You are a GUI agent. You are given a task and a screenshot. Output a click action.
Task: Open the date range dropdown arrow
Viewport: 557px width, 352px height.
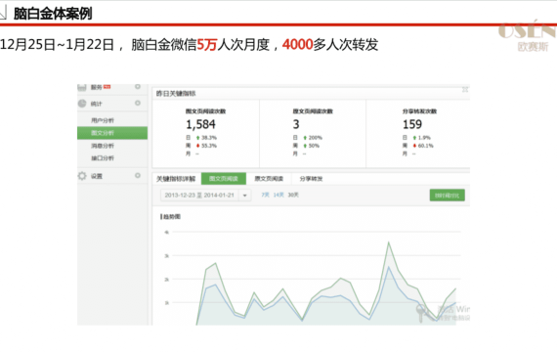pyautogui.click(x=244, y=196)
